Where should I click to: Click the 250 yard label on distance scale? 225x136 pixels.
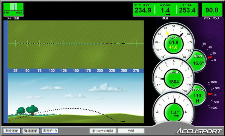click(124, 71)
